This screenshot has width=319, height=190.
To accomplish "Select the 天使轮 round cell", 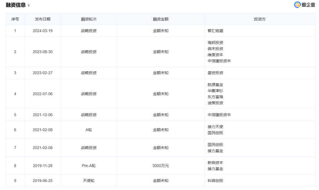I will pyautogui.click(x=89, y=181).
